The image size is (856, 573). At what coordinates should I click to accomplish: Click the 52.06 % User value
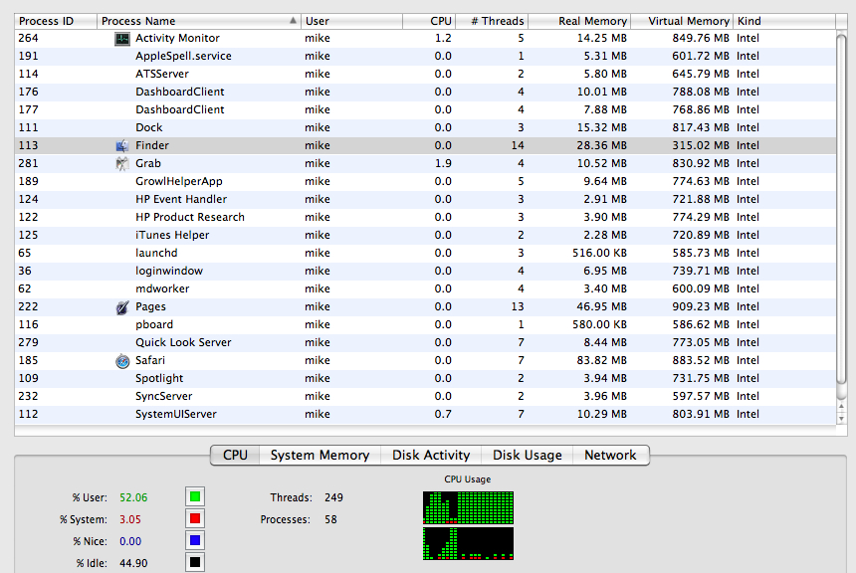[x=133, y=497]
